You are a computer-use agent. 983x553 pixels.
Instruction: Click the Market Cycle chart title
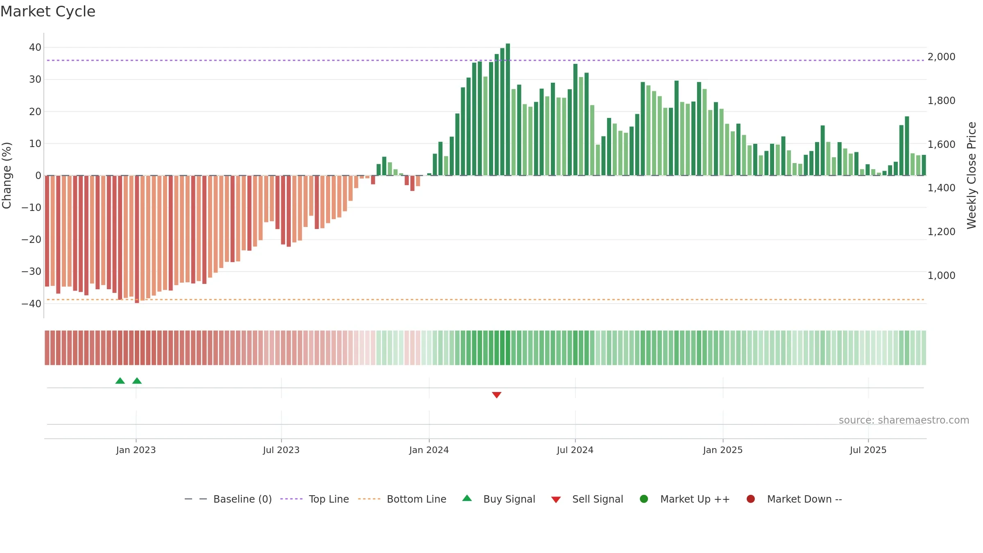pos(48,11)
